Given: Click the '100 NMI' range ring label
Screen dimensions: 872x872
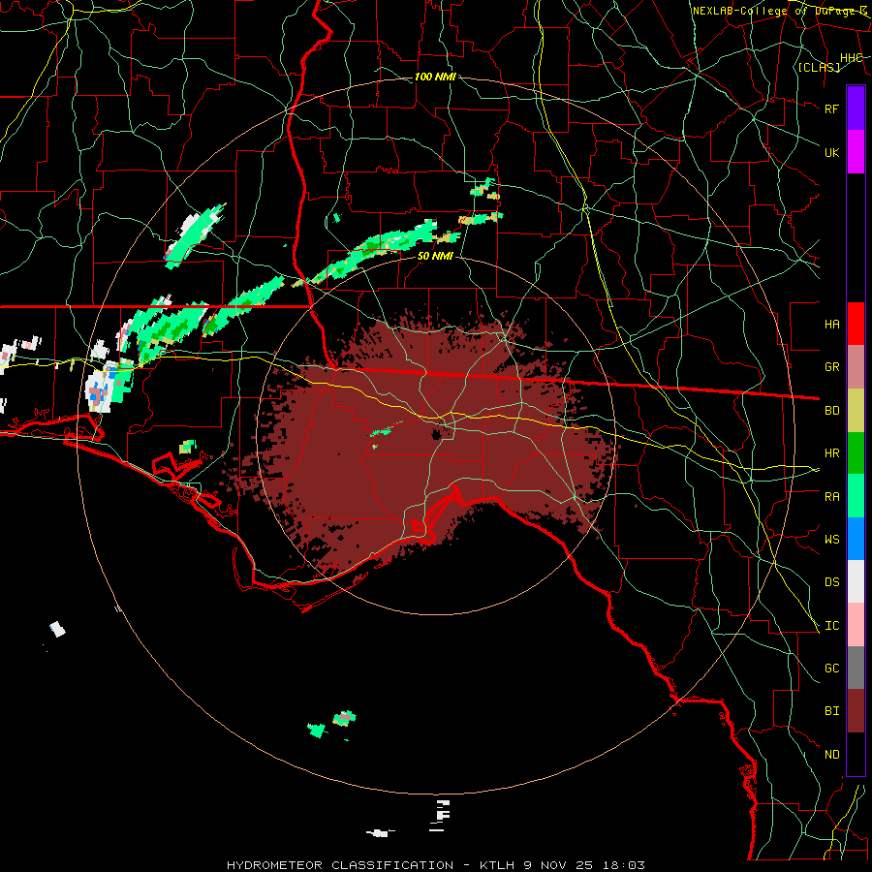Looking at the screenshot, I should click(x=435, y=77).
